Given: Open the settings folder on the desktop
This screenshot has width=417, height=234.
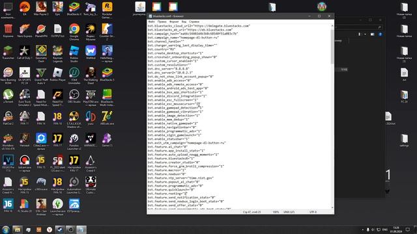Looking at the screenshot, I should click(404, 140).
